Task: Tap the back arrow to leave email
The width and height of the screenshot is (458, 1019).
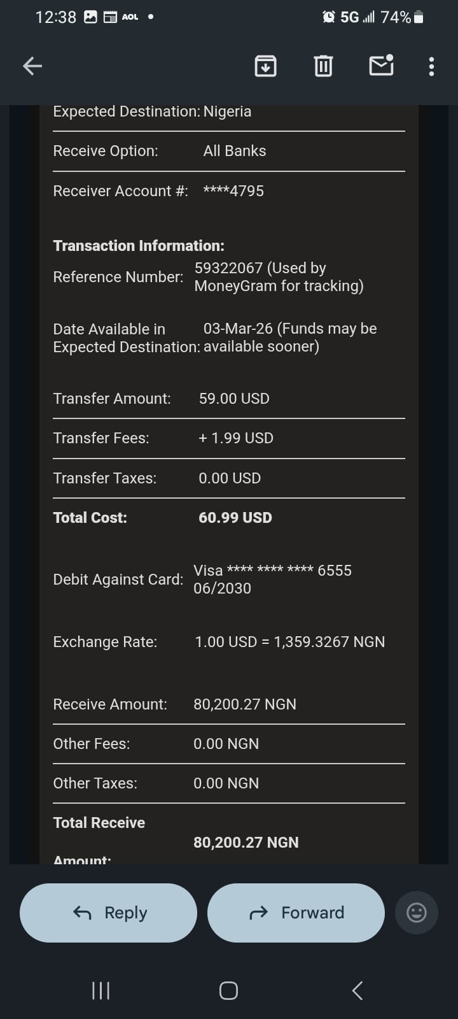Action: (32, 66)
